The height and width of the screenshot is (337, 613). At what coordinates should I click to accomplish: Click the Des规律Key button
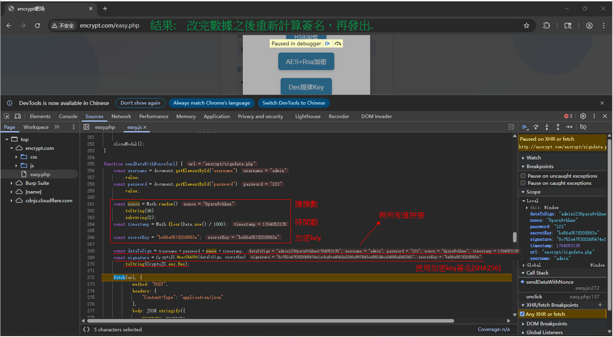(x=306, y=87)
